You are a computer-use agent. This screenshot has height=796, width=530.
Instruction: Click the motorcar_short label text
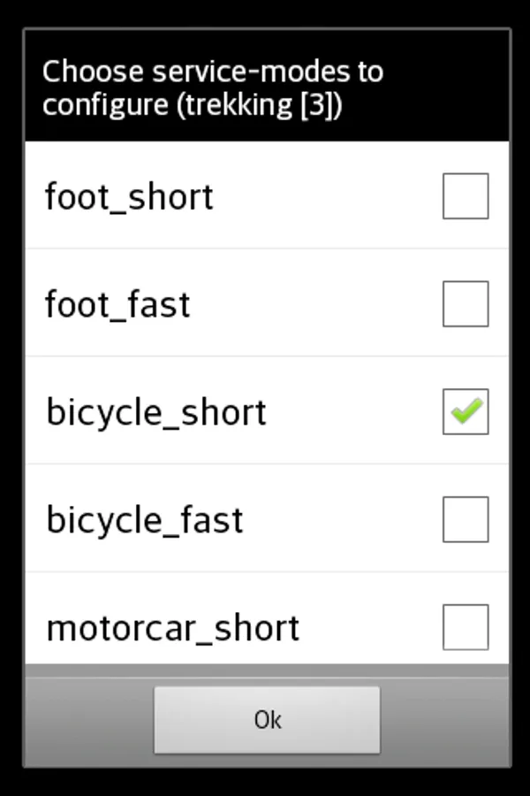point(172,628)
